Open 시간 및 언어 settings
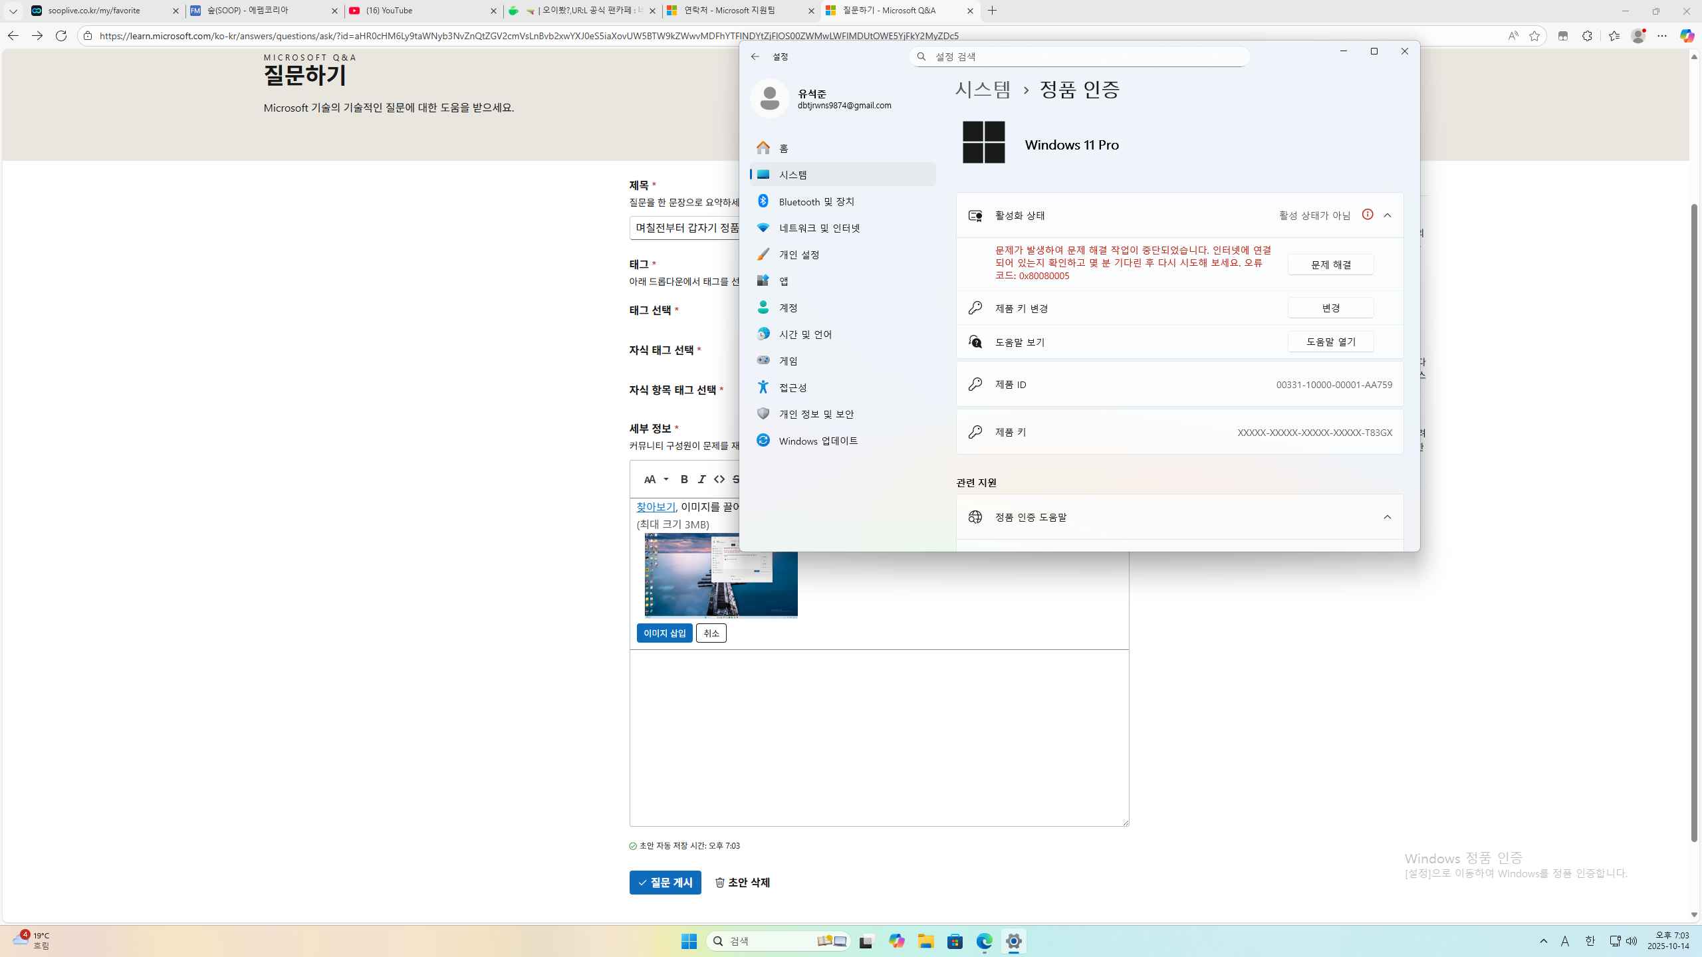 coord(842,334)
